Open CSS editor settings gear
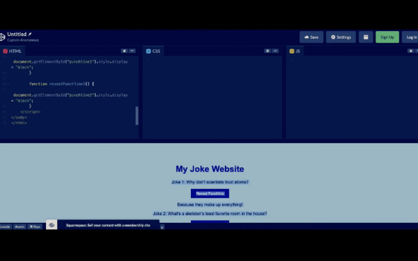Image resolution: width=418 pixels, height=261 pixels. pos(267,51)
